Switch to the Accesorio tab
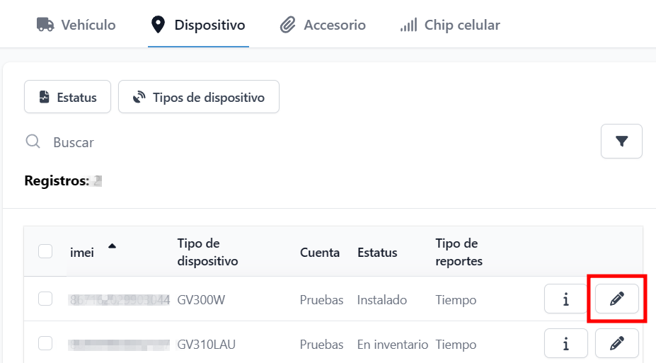656x363 pixels. click(x=334, y=25)
